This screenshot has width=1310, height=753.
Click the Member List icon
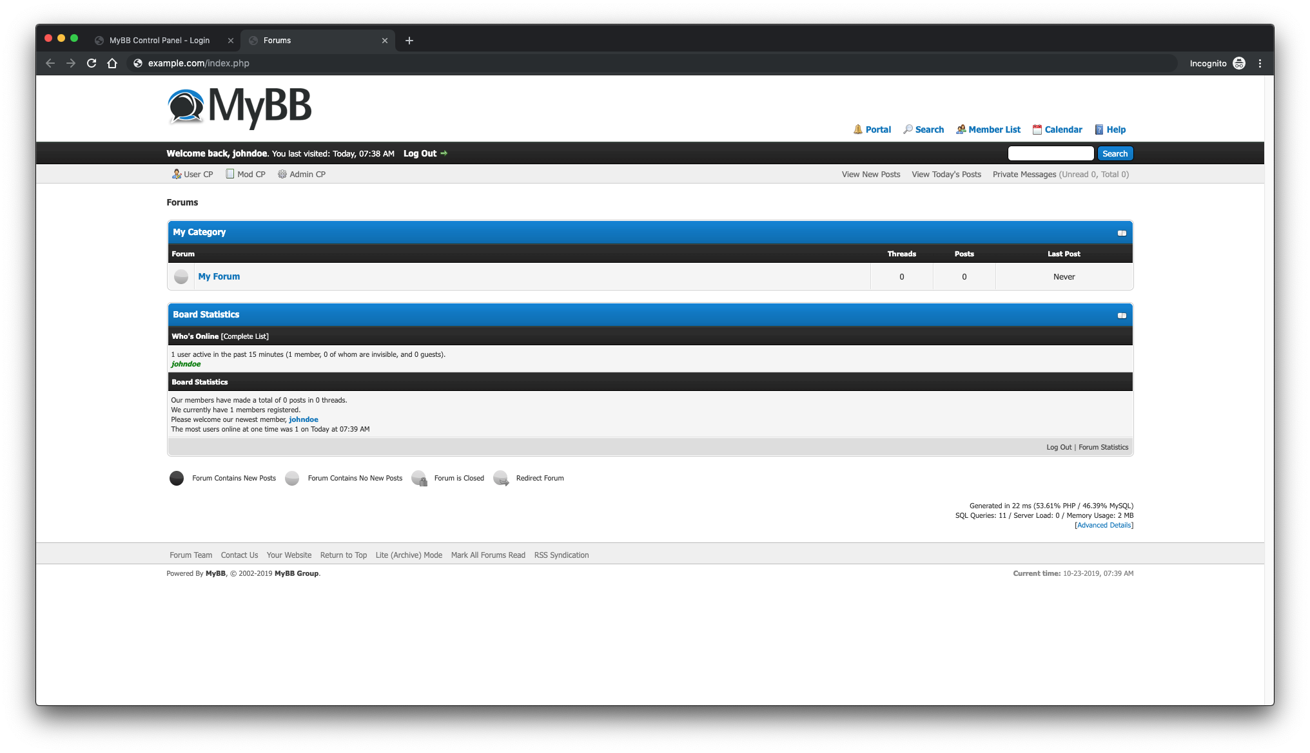[x=961, y=129]
